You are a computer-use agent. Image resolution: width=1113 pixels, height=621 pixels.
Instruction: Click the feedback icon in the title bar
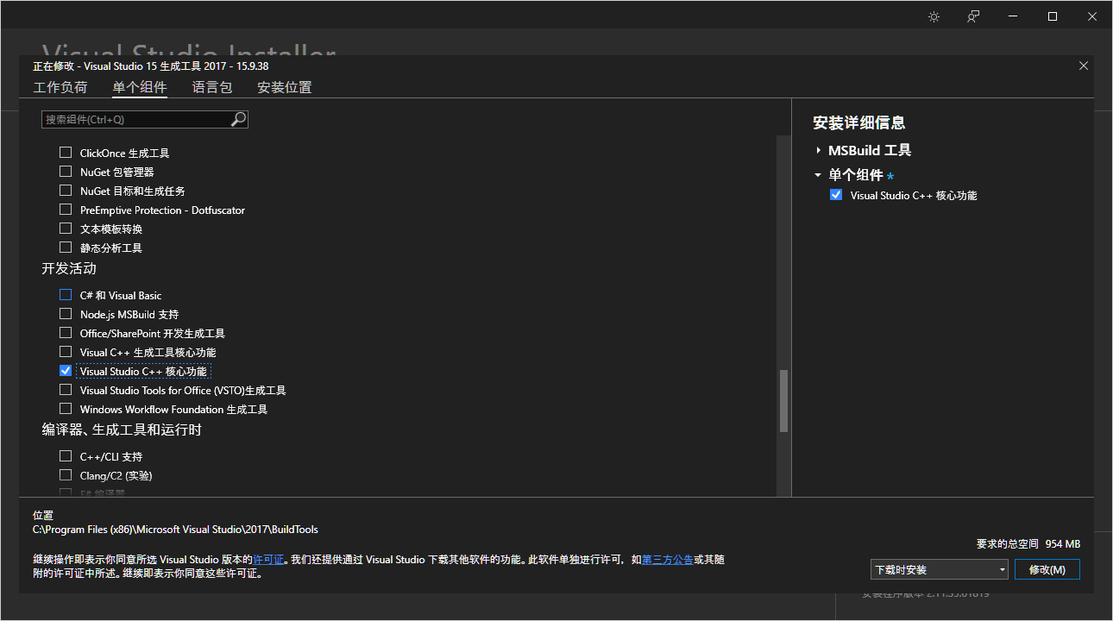point(972,16)
